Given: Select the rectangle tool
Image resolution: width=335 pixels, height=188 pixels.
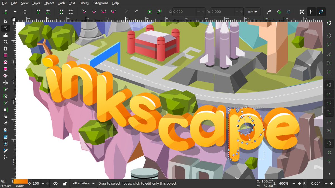Looking at the screenshot, I should pyautogui.click(x=6, y=55).
